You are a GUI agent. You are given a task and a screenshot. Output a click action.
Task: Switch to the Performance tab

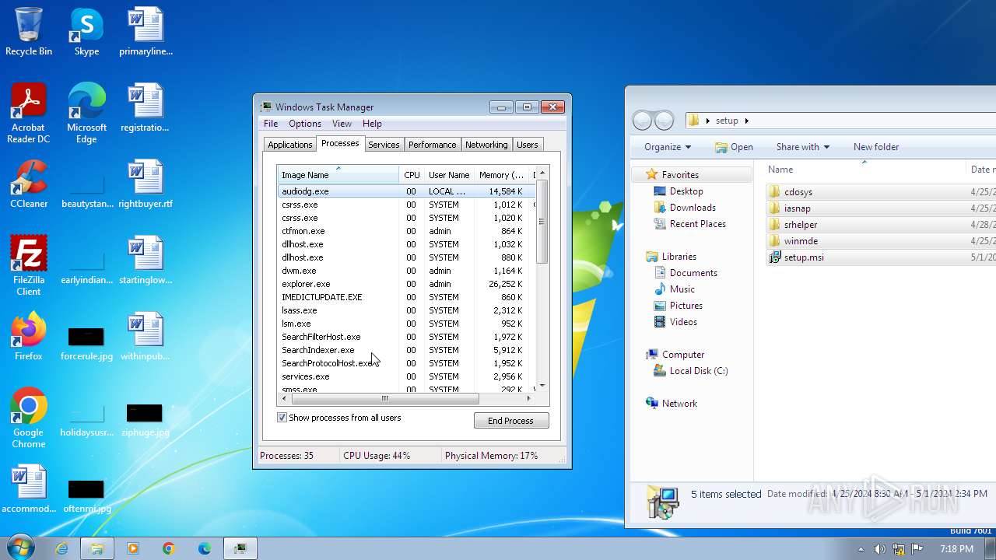pos(432,145)
